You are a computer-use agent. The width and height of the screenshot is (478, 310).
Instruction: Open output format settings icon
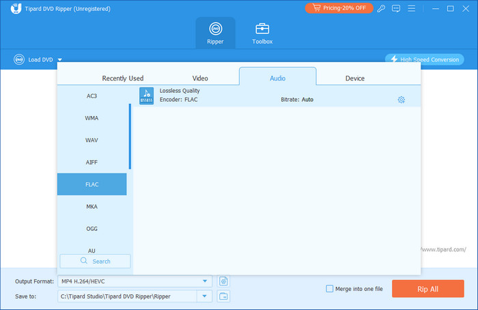point(223,281)
